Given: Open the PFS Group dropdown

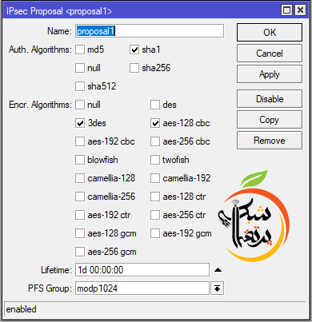Looking at the screenshot, I should (218, 288).
